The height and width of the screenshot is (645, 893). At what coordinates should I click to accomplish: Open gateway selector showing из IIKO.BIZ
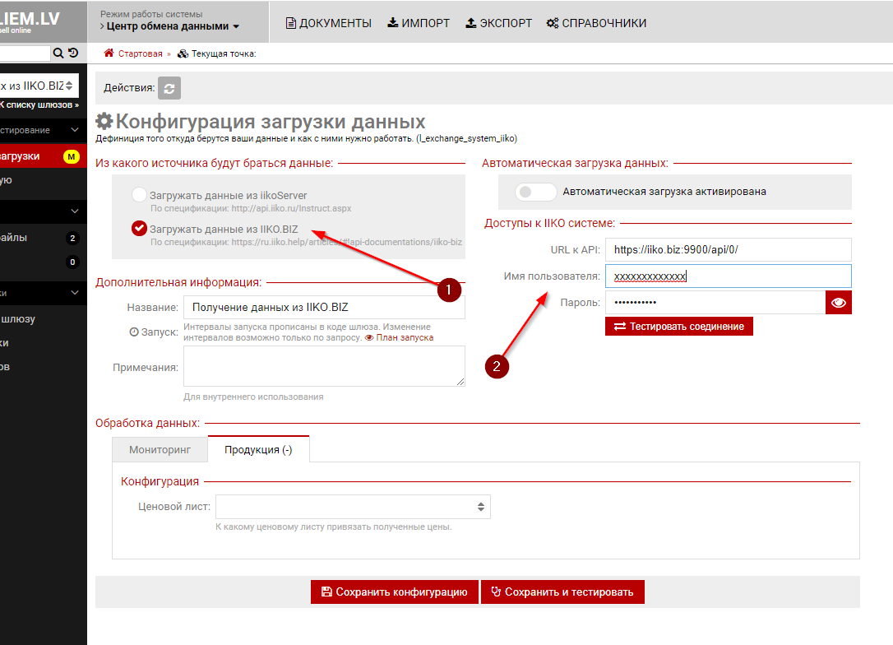38,86
